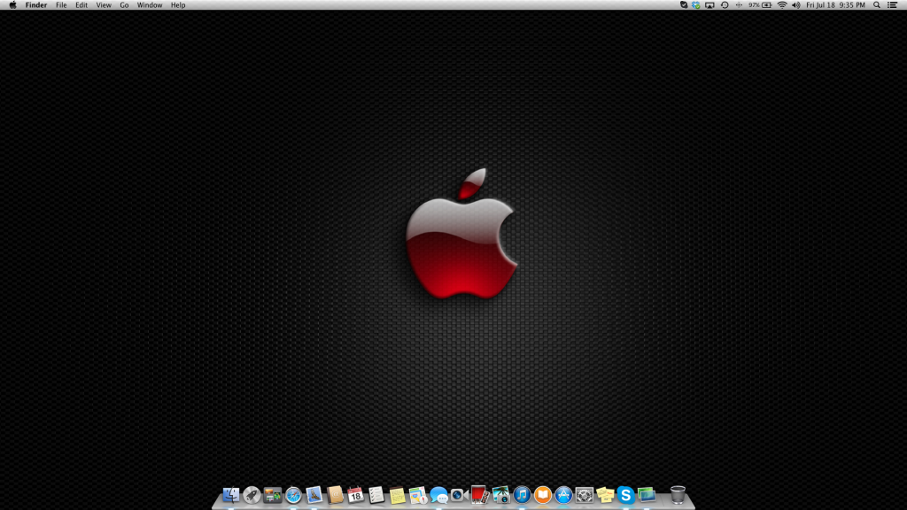Open the View menu
Viewport: 907px width, 510px height.
click(104, 5)
